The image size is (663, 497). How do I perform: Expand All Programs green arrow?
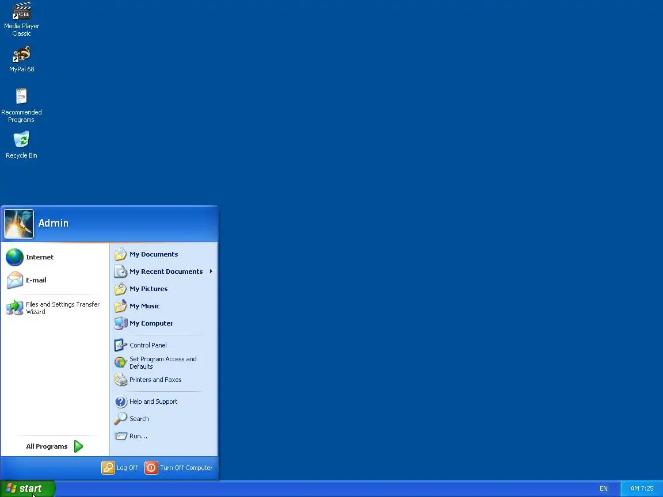click(x=79, y=446)
